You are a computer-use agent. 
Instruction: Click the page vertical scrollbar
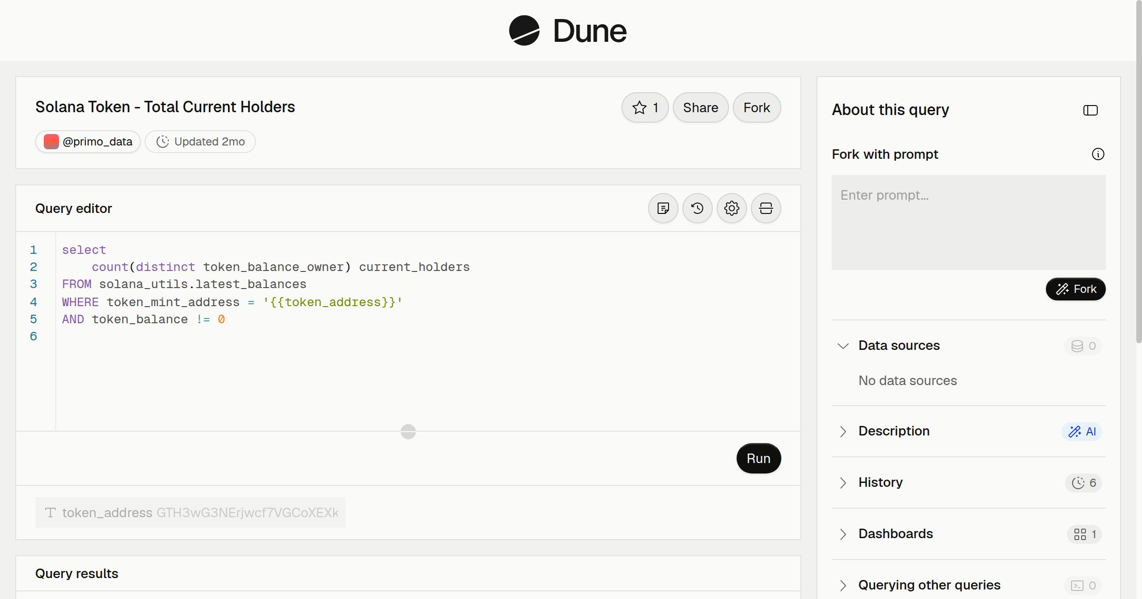point(1139,171)
